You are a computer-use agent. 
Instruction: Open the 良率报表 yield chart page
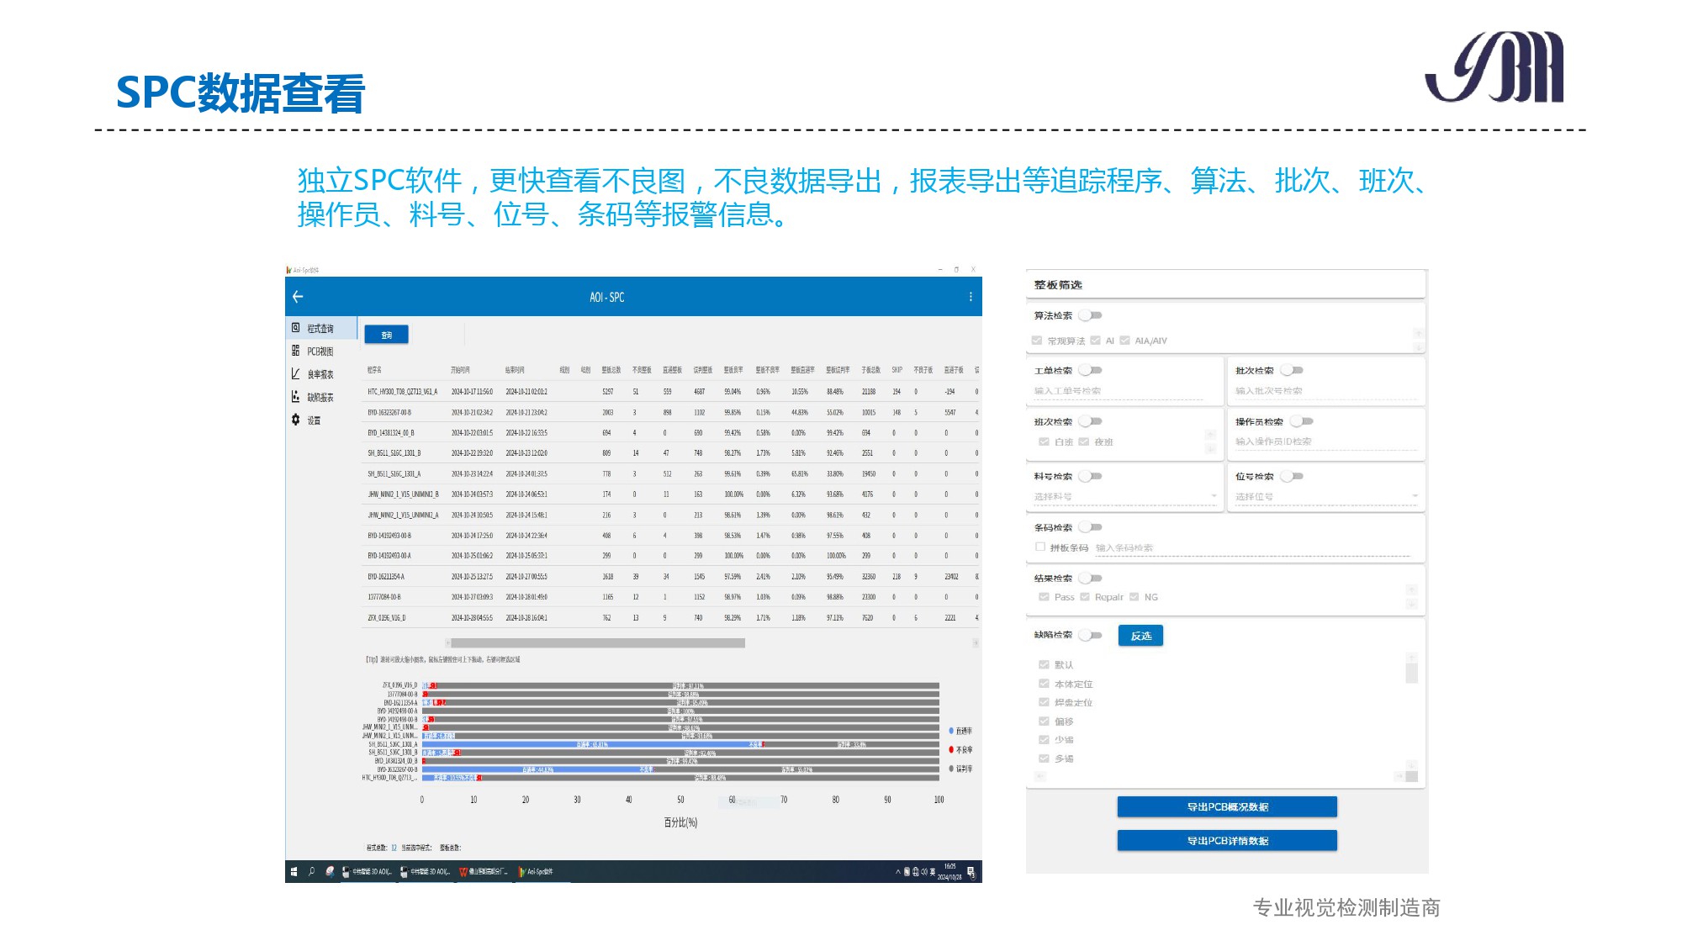(x=320, y=374)
